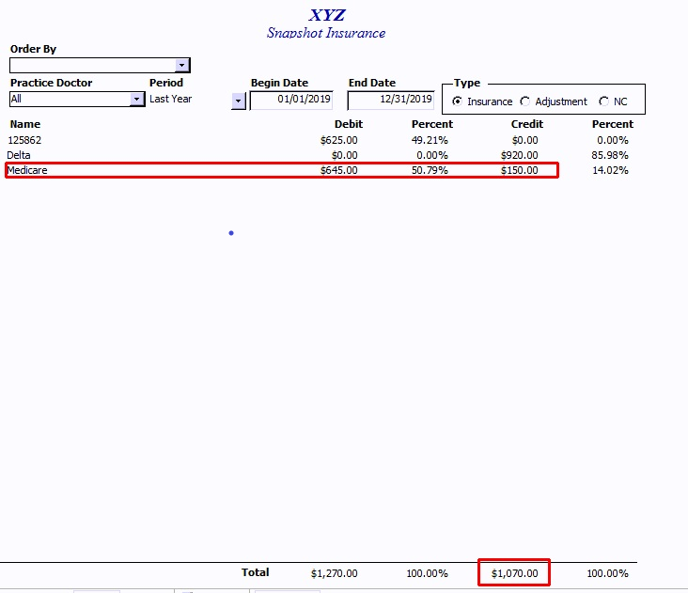Image resolution: width=688 pixels, height=593 pixels.
Task: Choose the Adjustment type radio button
Action: click(525, 101)
